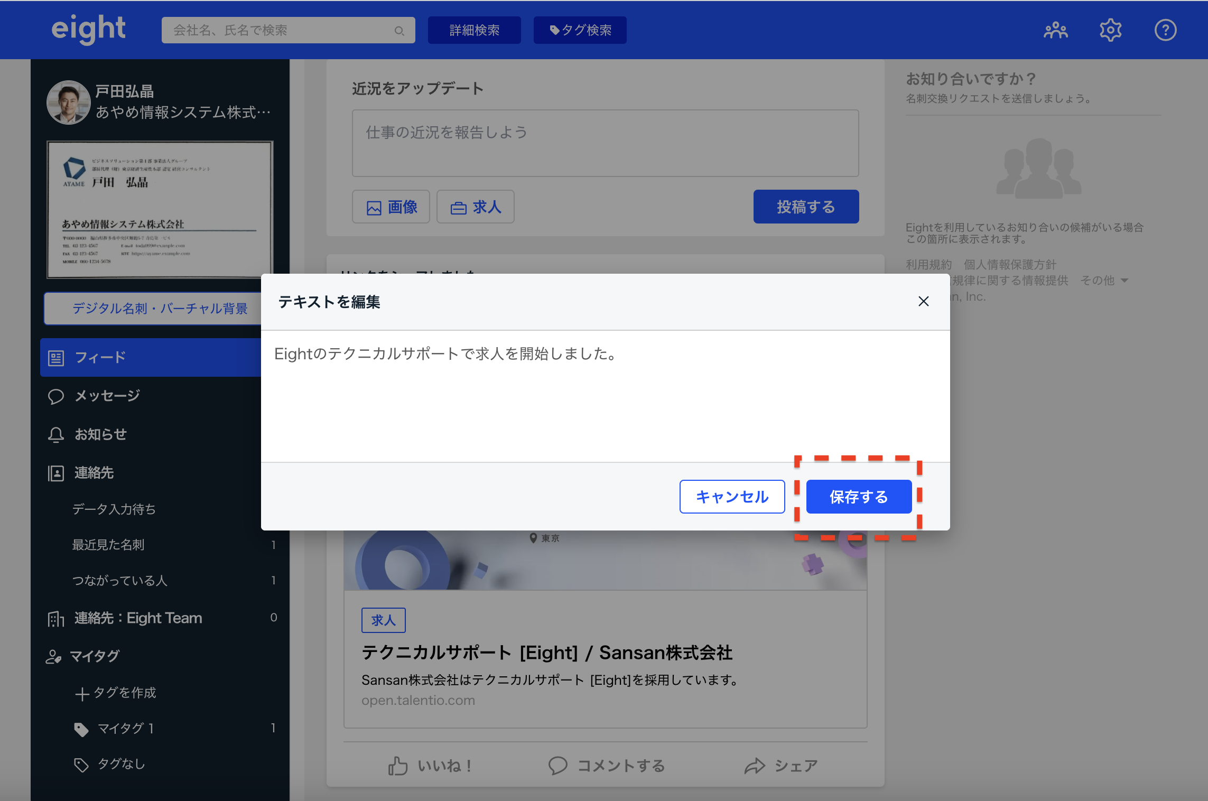1208x801 pixels.
Task: Open the people network icon in header
Action: (1055, 30)
